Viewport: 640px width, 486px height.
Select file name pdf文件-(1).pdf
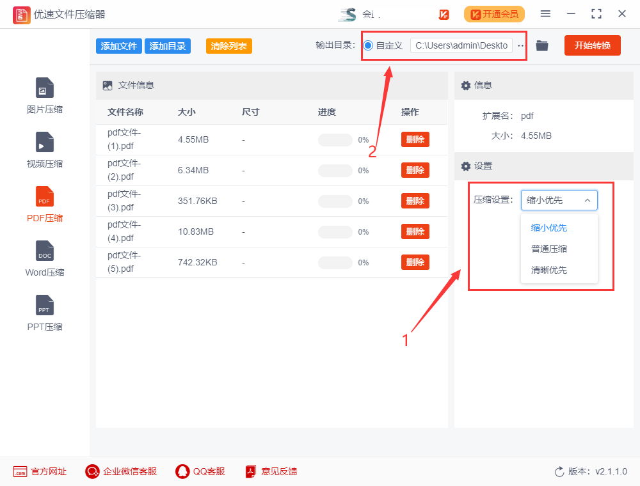click(x=124, y=139)
